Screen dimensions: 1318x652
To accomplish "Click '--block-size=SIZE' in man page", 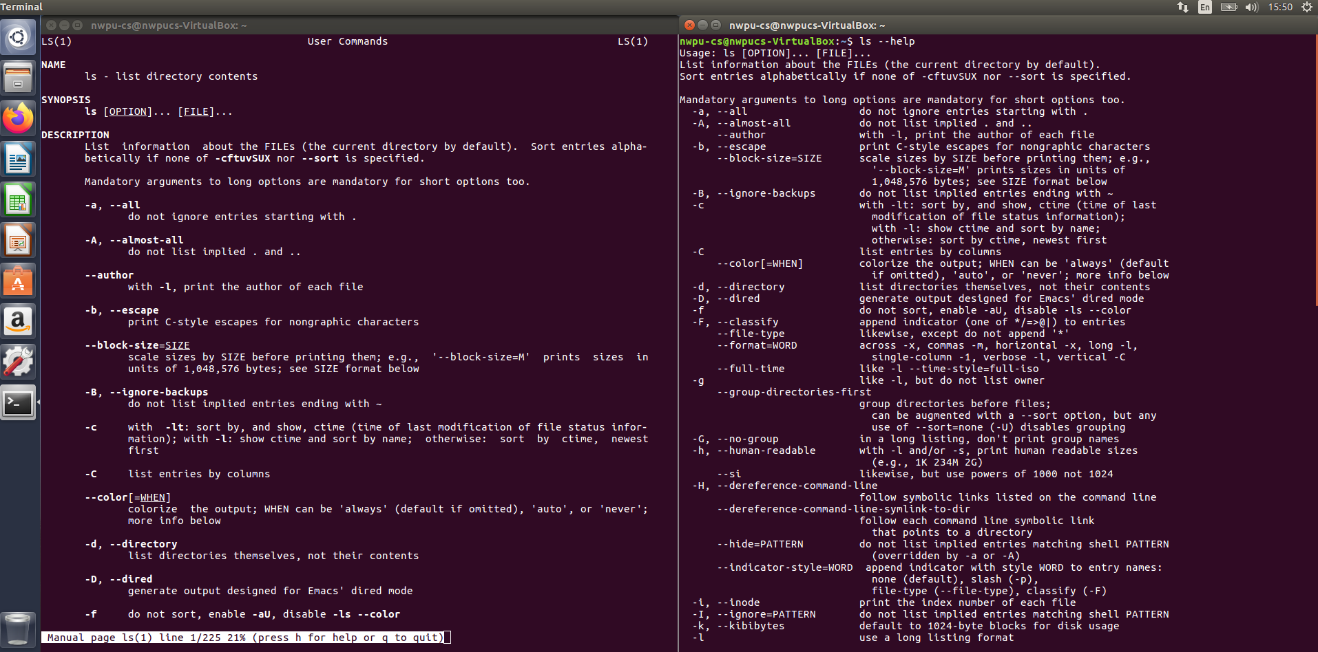I will point(137,345).
